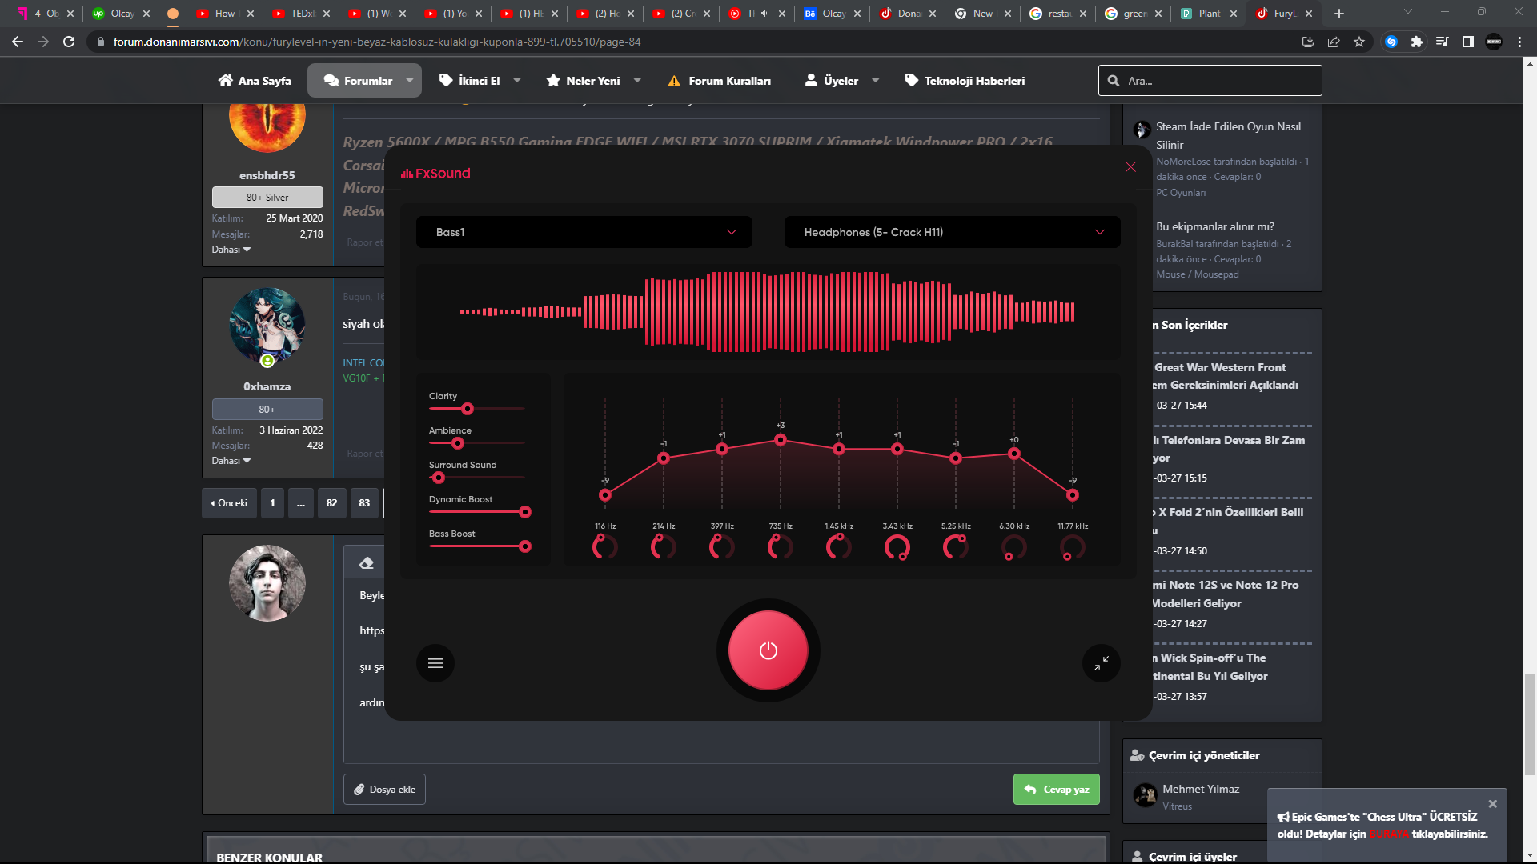Expand the Forumlar dropdown arrow
This screenshot has width=1537, height=864.
coord(410,81)
